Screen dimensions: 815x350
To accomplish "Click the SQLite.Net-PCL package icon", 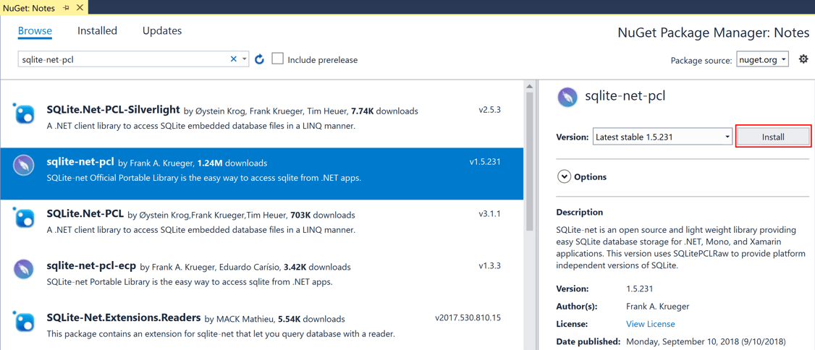I will click(x=23, y=216).
